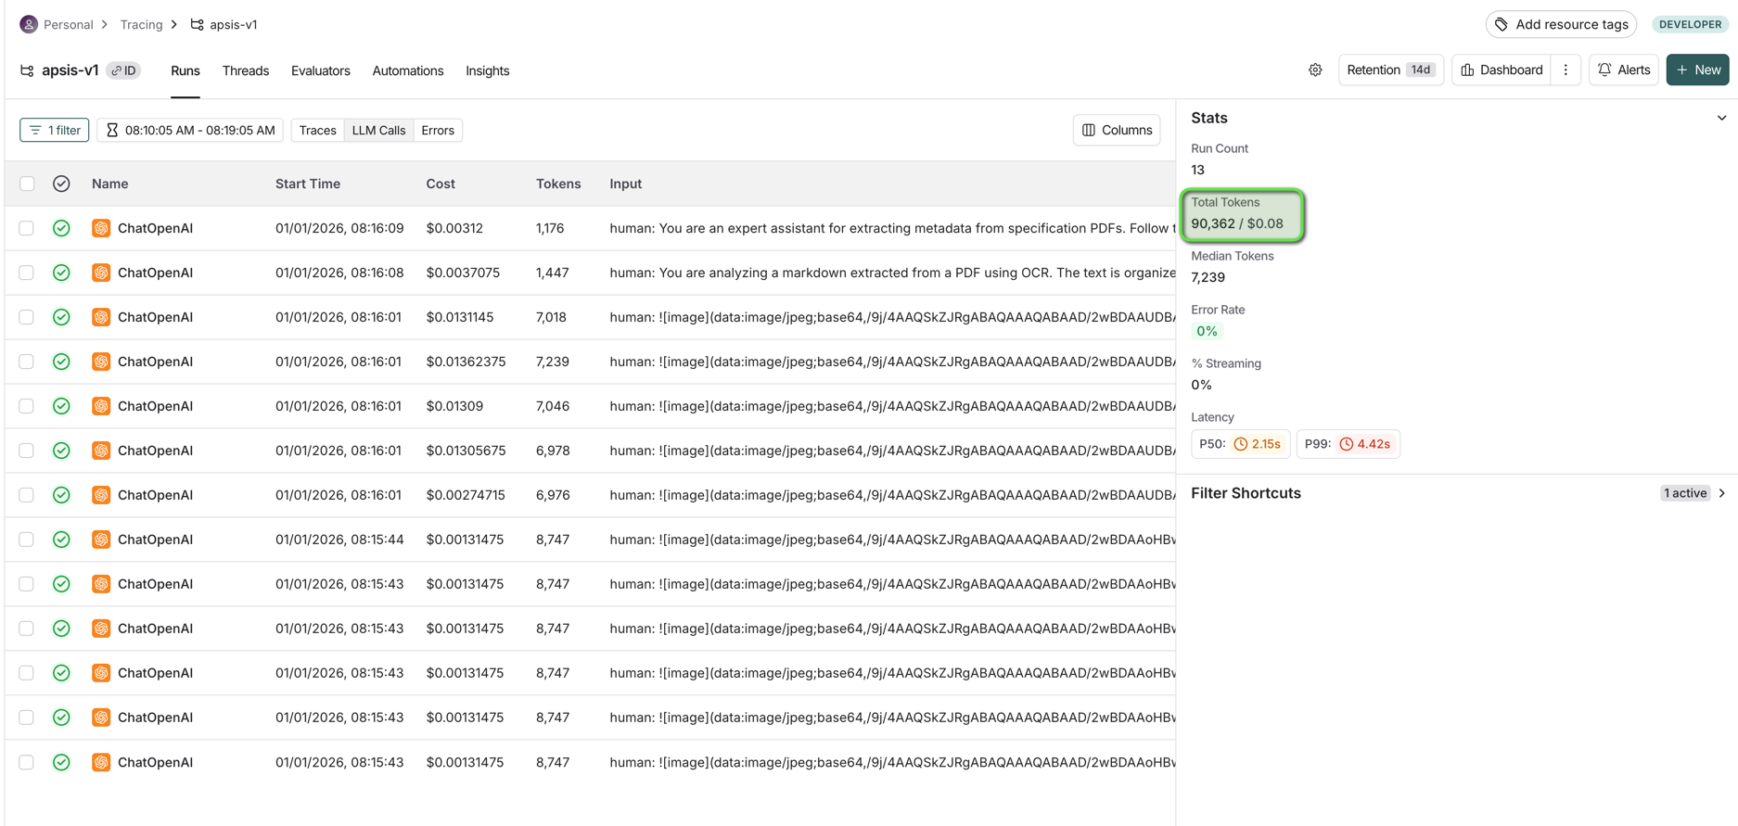
Task: Open the project settings gear icon
Action: (x=1315, y=70)
